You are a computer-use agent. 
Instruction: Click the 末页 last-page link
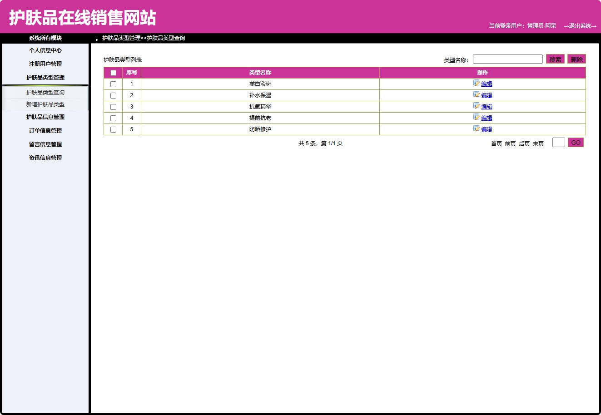coord(537,143)
